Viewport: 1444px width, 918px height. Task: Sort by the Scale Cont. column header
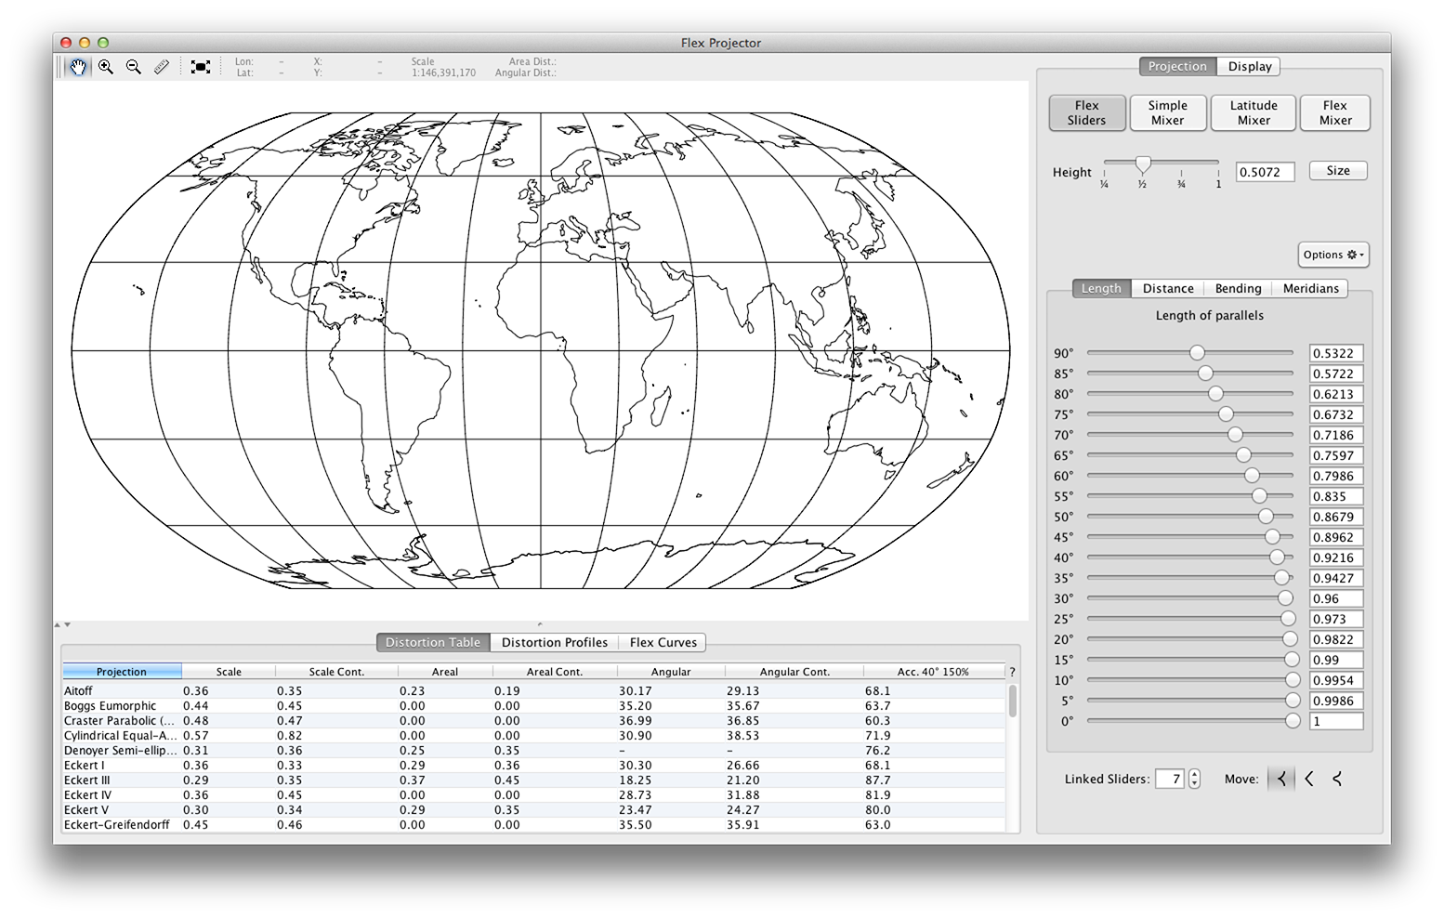[336, 672]
